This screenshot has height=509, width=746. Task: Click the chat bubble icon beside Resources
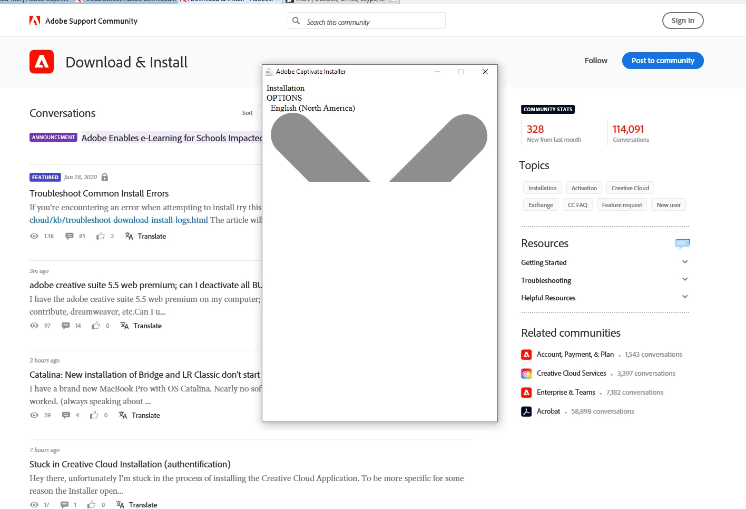682,243
